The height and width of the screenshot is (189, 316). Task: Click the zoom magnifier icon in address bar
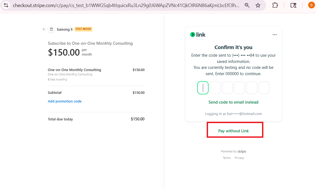pyautogui.click(x=247, y=5)
